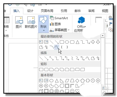Choose Snip Single Corner Rectangle under 矩形

click(52, 70)
